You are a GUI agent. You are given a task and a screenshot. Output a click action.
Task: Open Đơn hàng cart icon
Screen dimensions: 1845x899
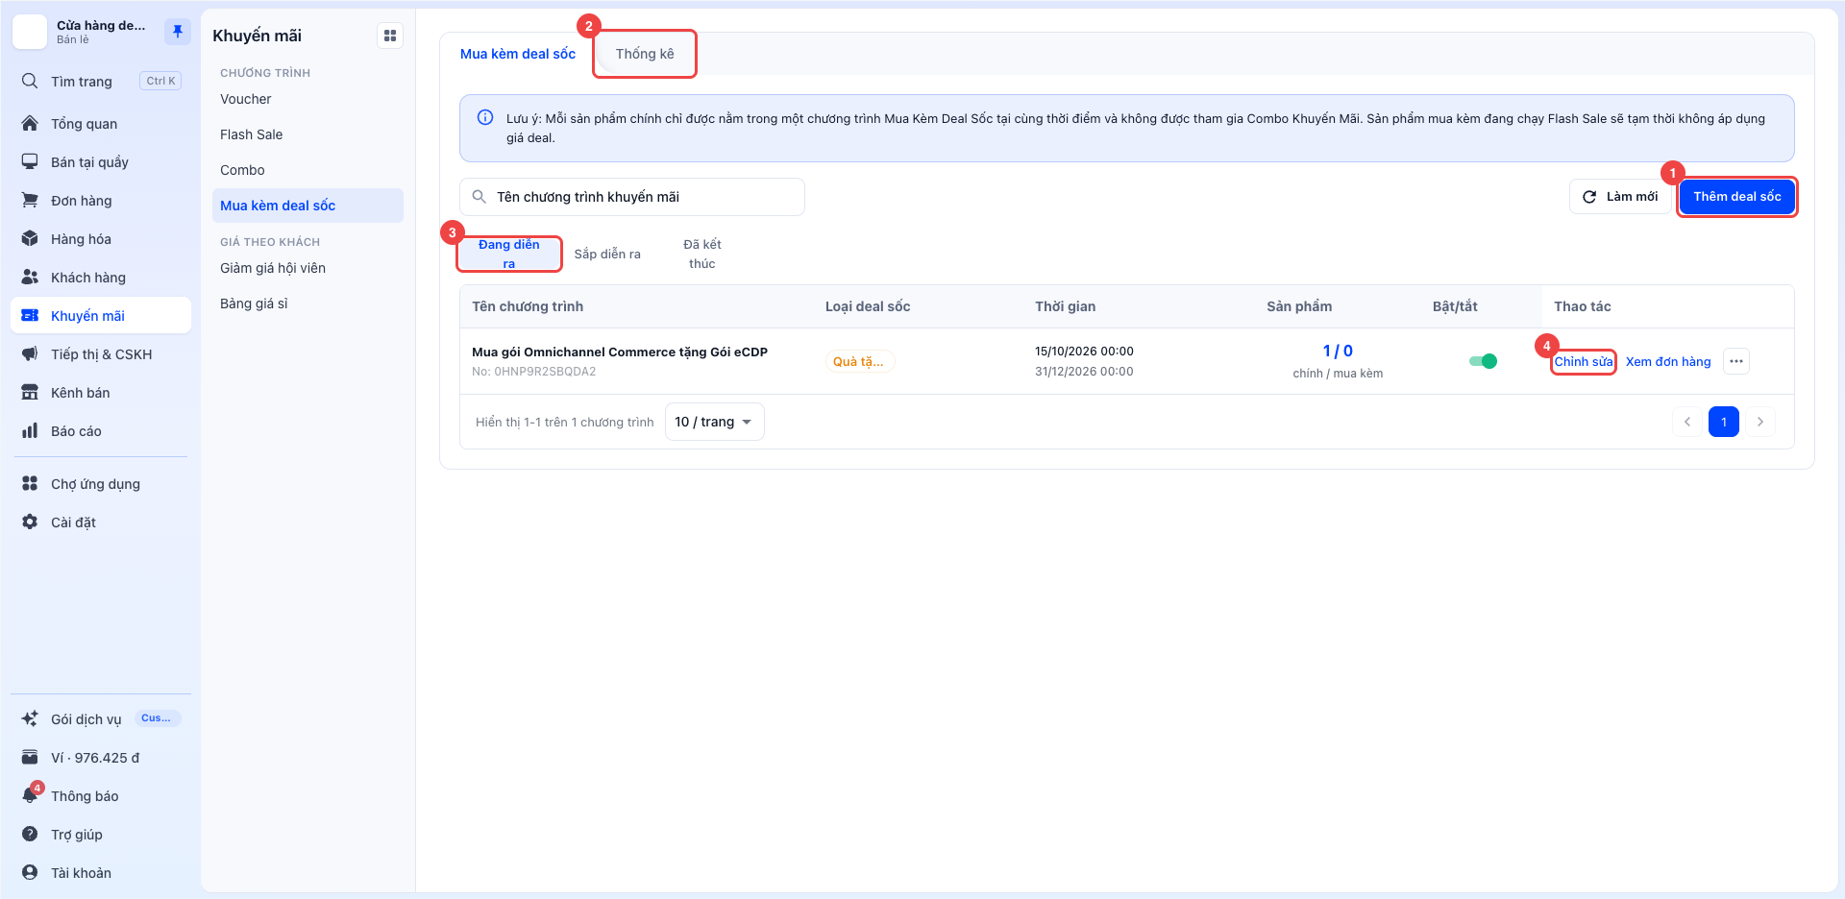[30, 200]
